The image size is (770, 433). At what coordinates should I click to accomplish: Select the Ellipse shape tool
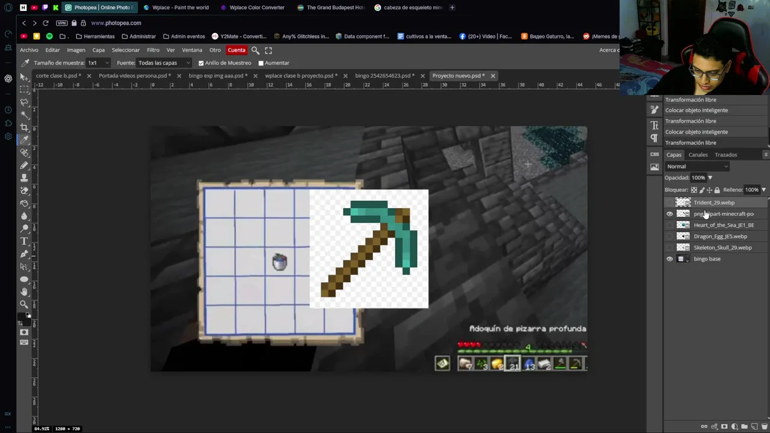click(x=24, y=279)
